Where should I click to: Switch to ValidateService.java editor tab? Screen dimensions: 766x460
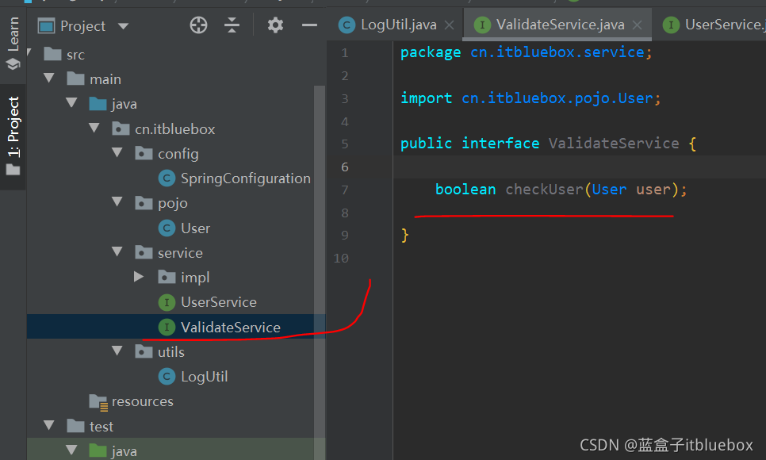pyautogui.click(x=561, y=25)
